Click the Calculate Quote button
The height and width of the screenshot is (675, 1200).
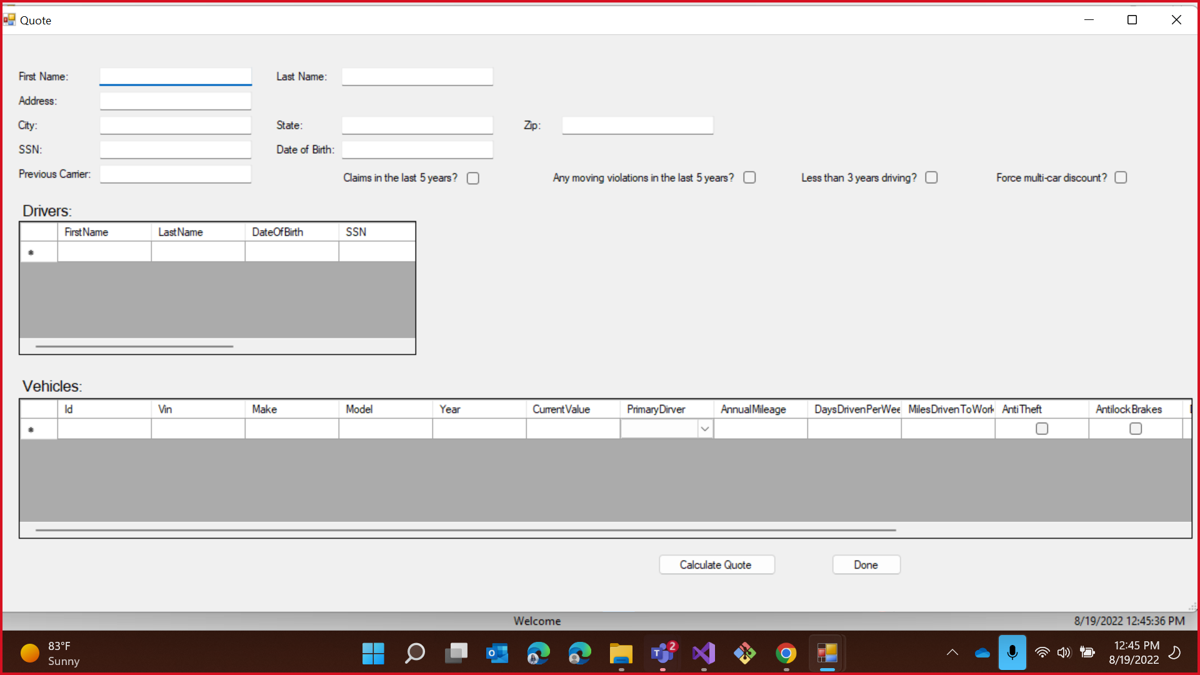click(x=717, y=565)
